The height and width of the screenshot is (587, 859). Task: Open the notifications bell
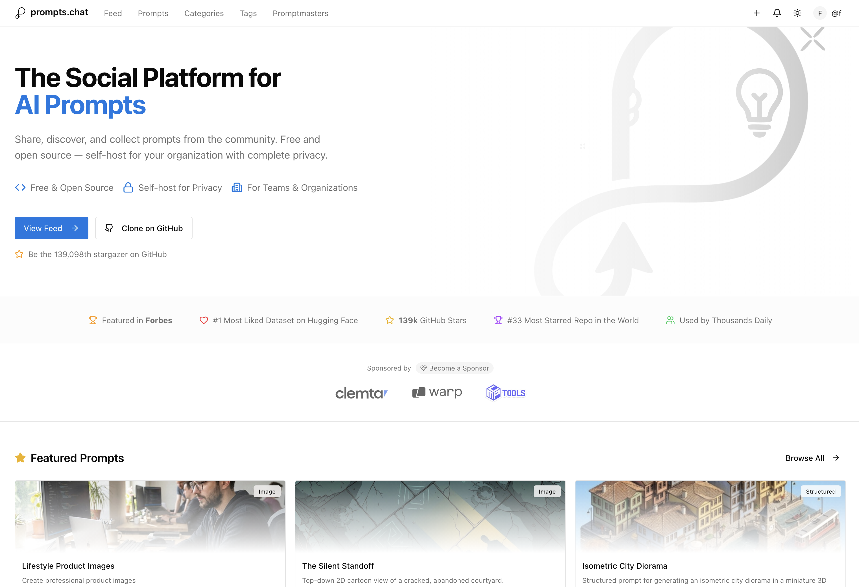tap(777, 13)
